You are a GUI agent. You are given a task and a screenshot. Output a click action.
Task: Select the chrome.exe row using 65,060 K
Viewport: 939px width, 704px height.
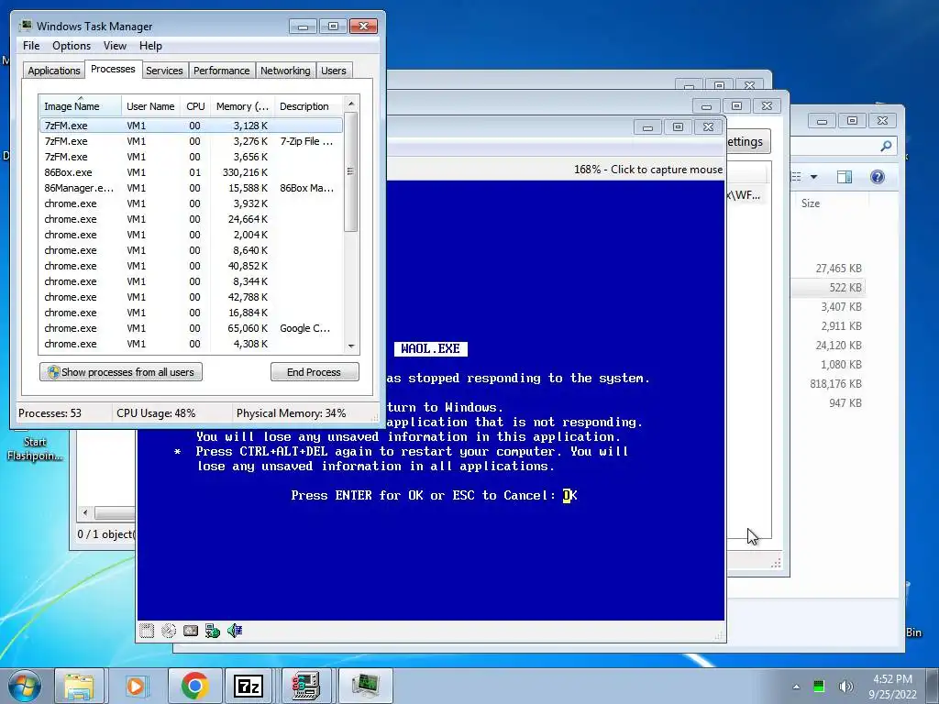click(191, 328)
